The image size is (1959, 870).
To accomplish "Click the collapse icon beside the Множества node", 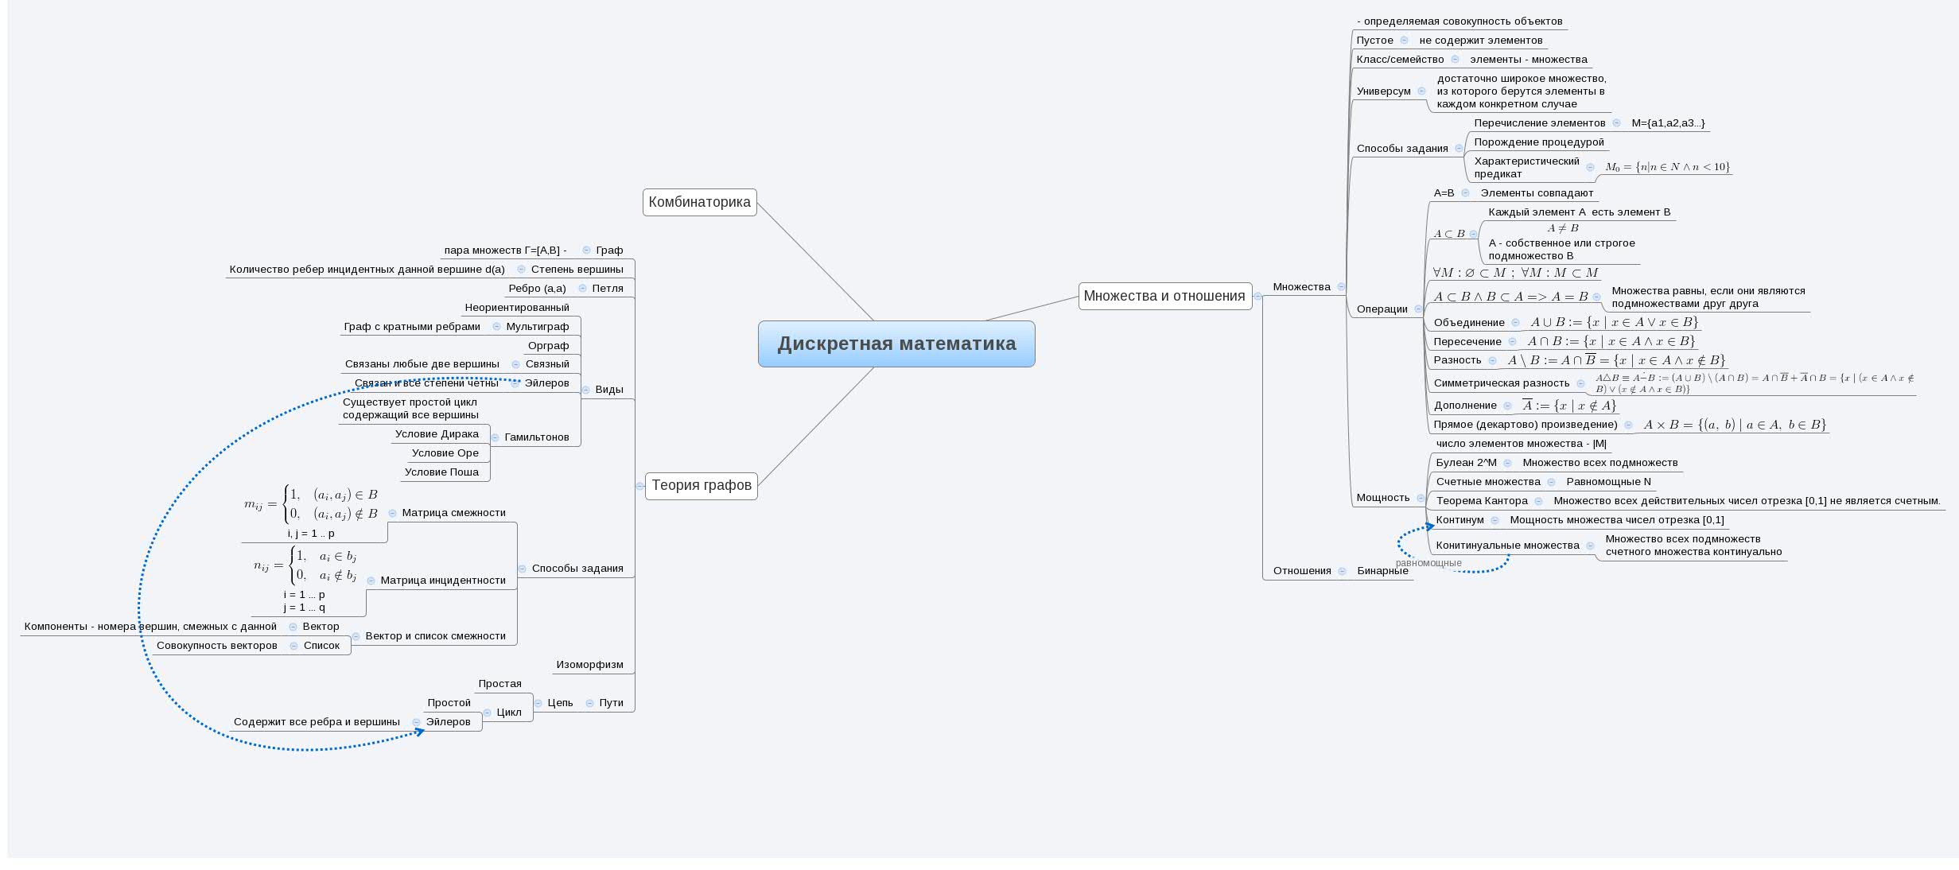I will tap(1341, 286).
